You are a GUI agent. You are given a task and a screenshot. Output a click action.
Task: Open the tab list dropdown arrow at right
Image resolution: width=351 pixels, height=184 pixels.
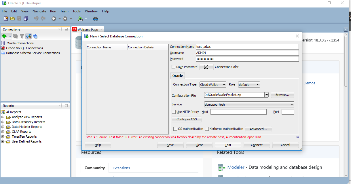[x=346, y=29]
